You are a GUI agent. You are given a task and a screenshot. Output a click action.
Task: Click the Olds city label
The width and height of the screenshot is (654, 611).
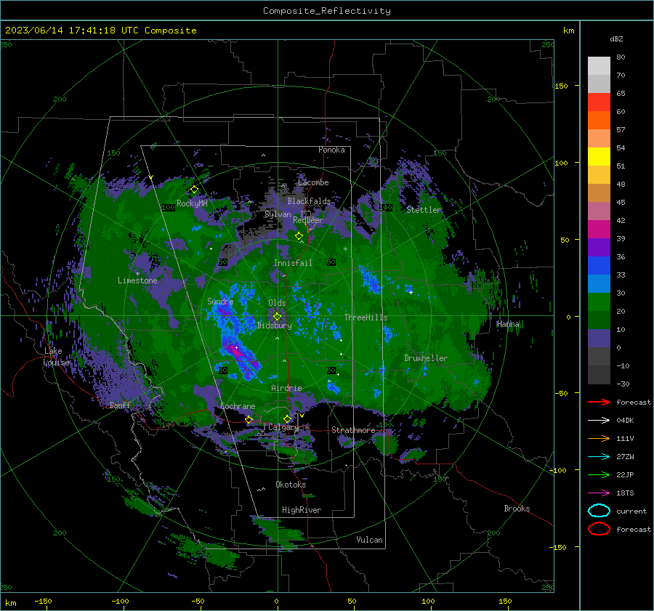(277, 302)
